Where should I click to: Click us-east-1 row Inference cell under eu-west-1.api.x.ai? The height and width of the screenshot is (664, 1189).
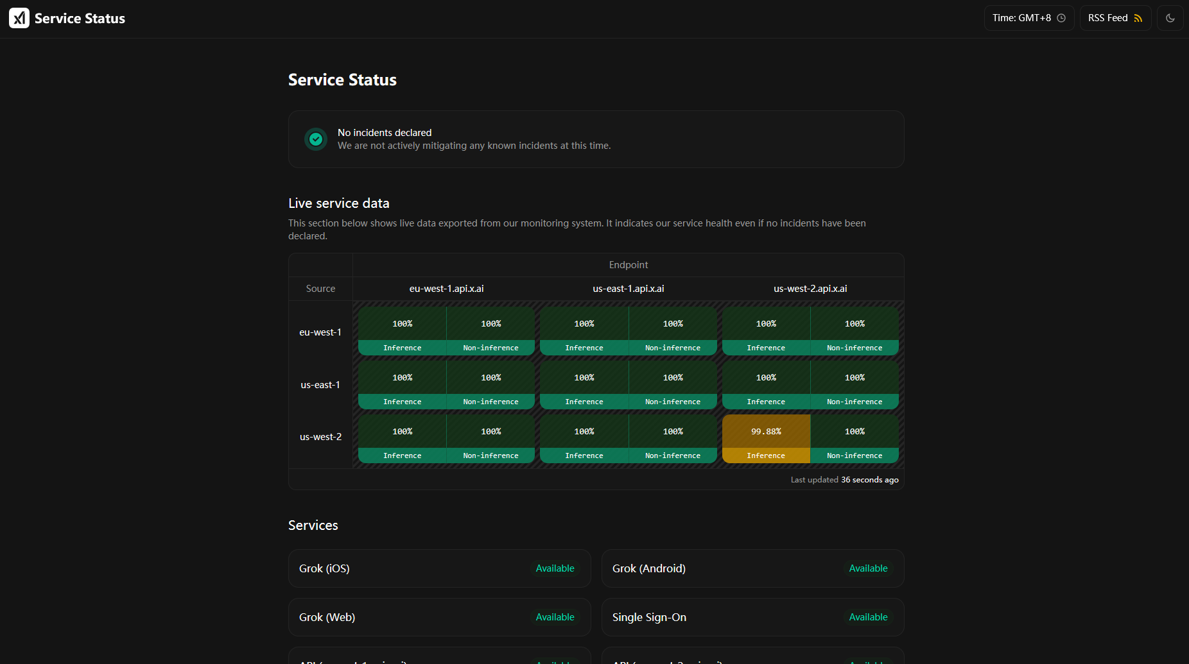(403, 385)
